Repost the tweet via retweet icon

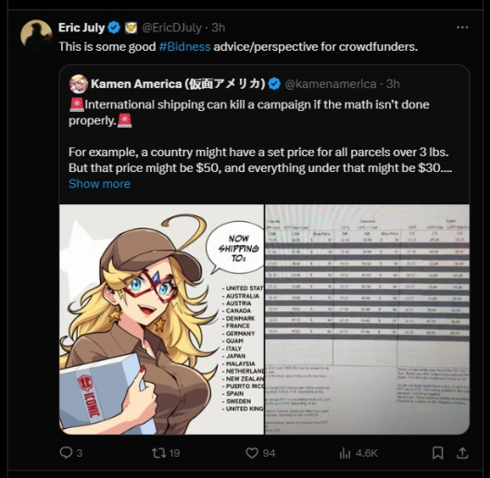[158, 453]
